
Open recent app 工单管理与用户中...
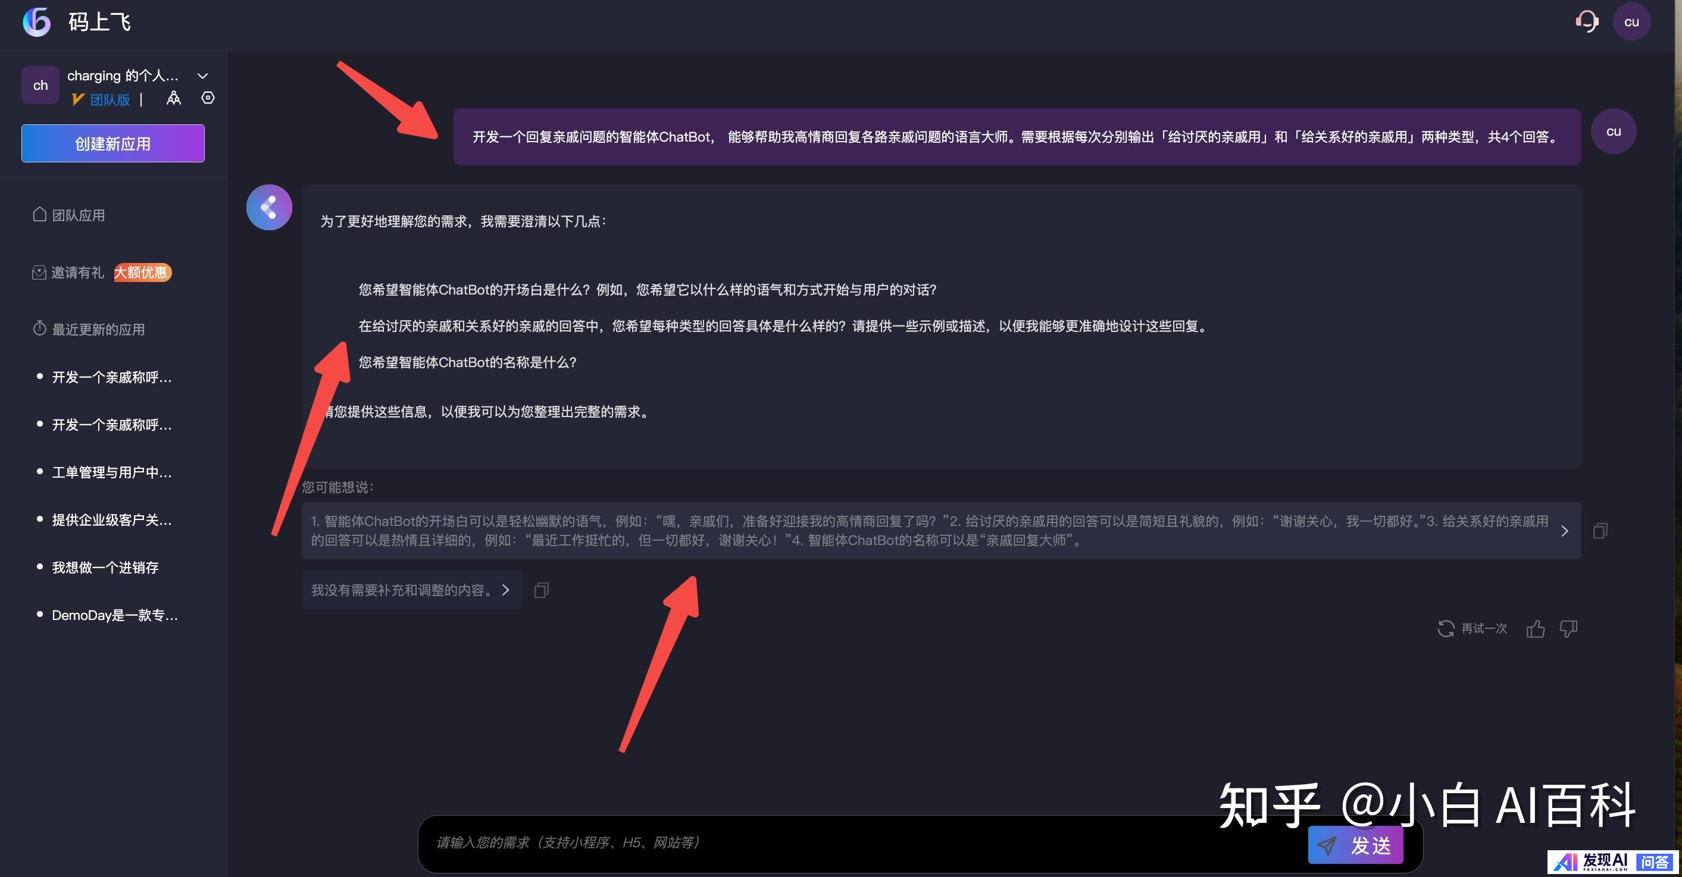[112, 472]
